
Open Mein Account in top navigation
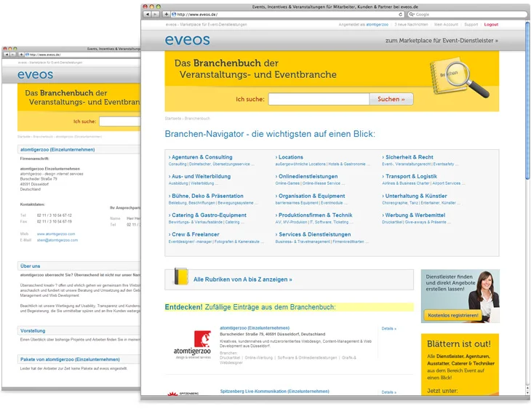[x=446, y=24]
